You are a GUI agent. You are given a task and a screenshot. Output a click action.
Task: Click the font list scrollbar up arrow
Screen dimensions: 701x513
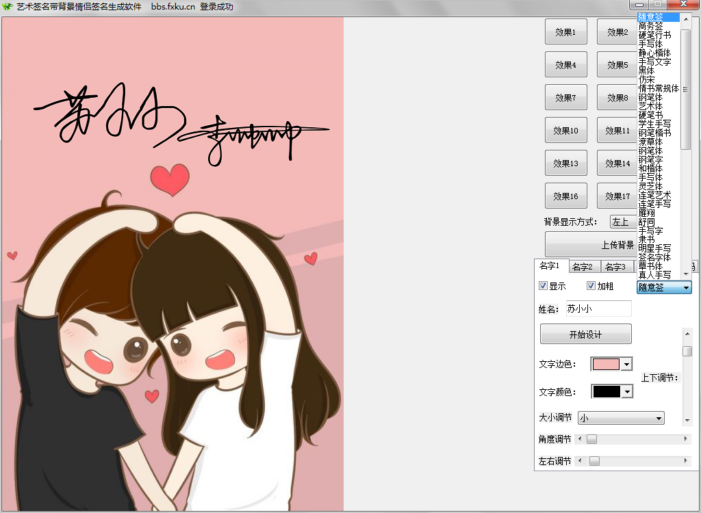pos(686,19)
